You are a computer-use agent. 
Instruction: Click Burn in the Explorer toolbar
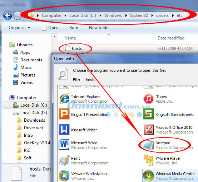pos(74,28)
